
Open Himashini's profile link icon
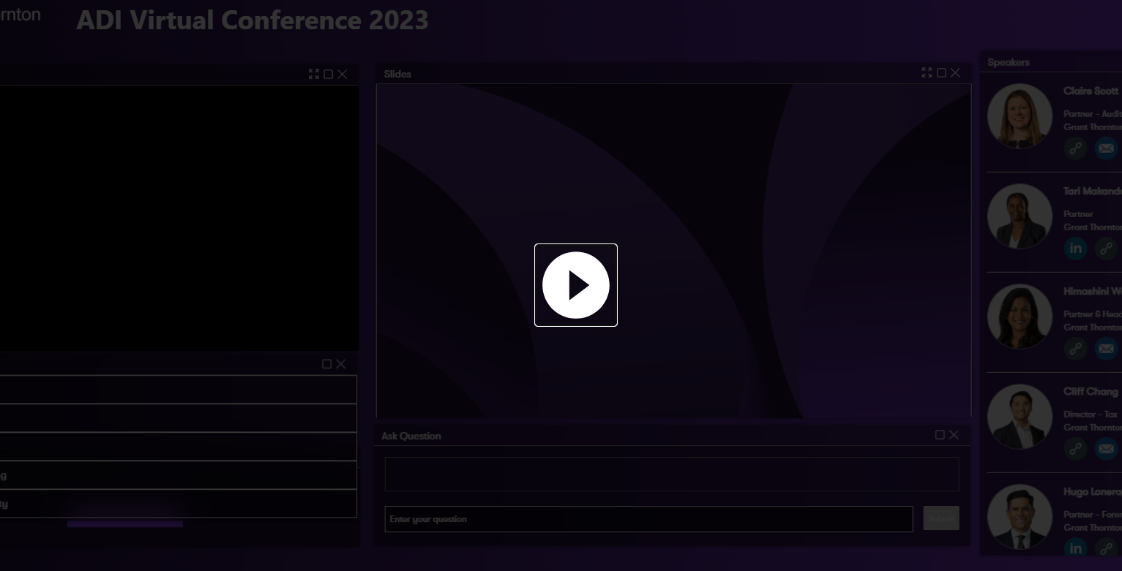[x=1075, y=349]
